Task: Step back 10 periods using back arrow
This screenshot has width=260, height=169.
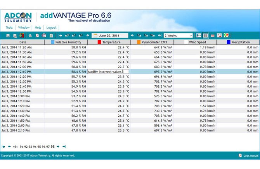Action: tap(67, 35)
